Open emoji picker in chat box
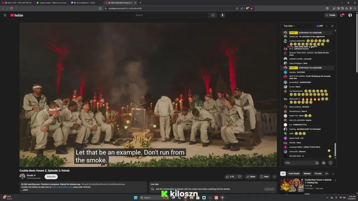This screenshot has width=358, height=201. (317, 163)
